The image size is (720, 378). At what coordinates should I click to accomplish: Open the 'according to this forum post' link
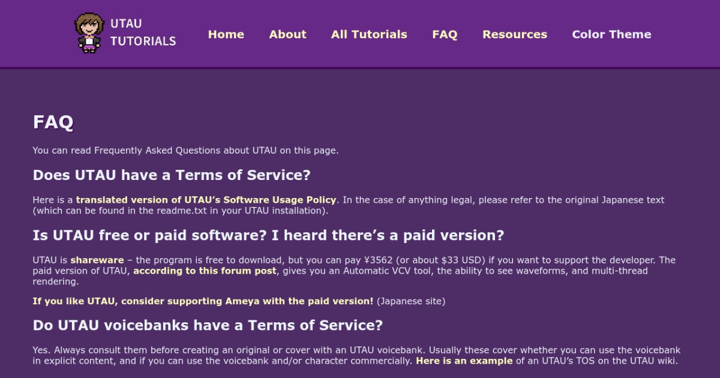tap(205, 271)
